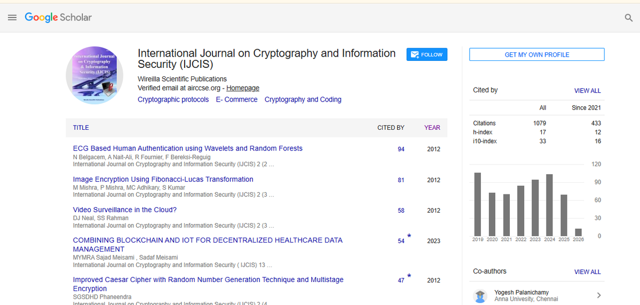Click the 2024 bar in citation chart
Image resolution: width=640 pixels, height=305 pixels.
point(549,205)
